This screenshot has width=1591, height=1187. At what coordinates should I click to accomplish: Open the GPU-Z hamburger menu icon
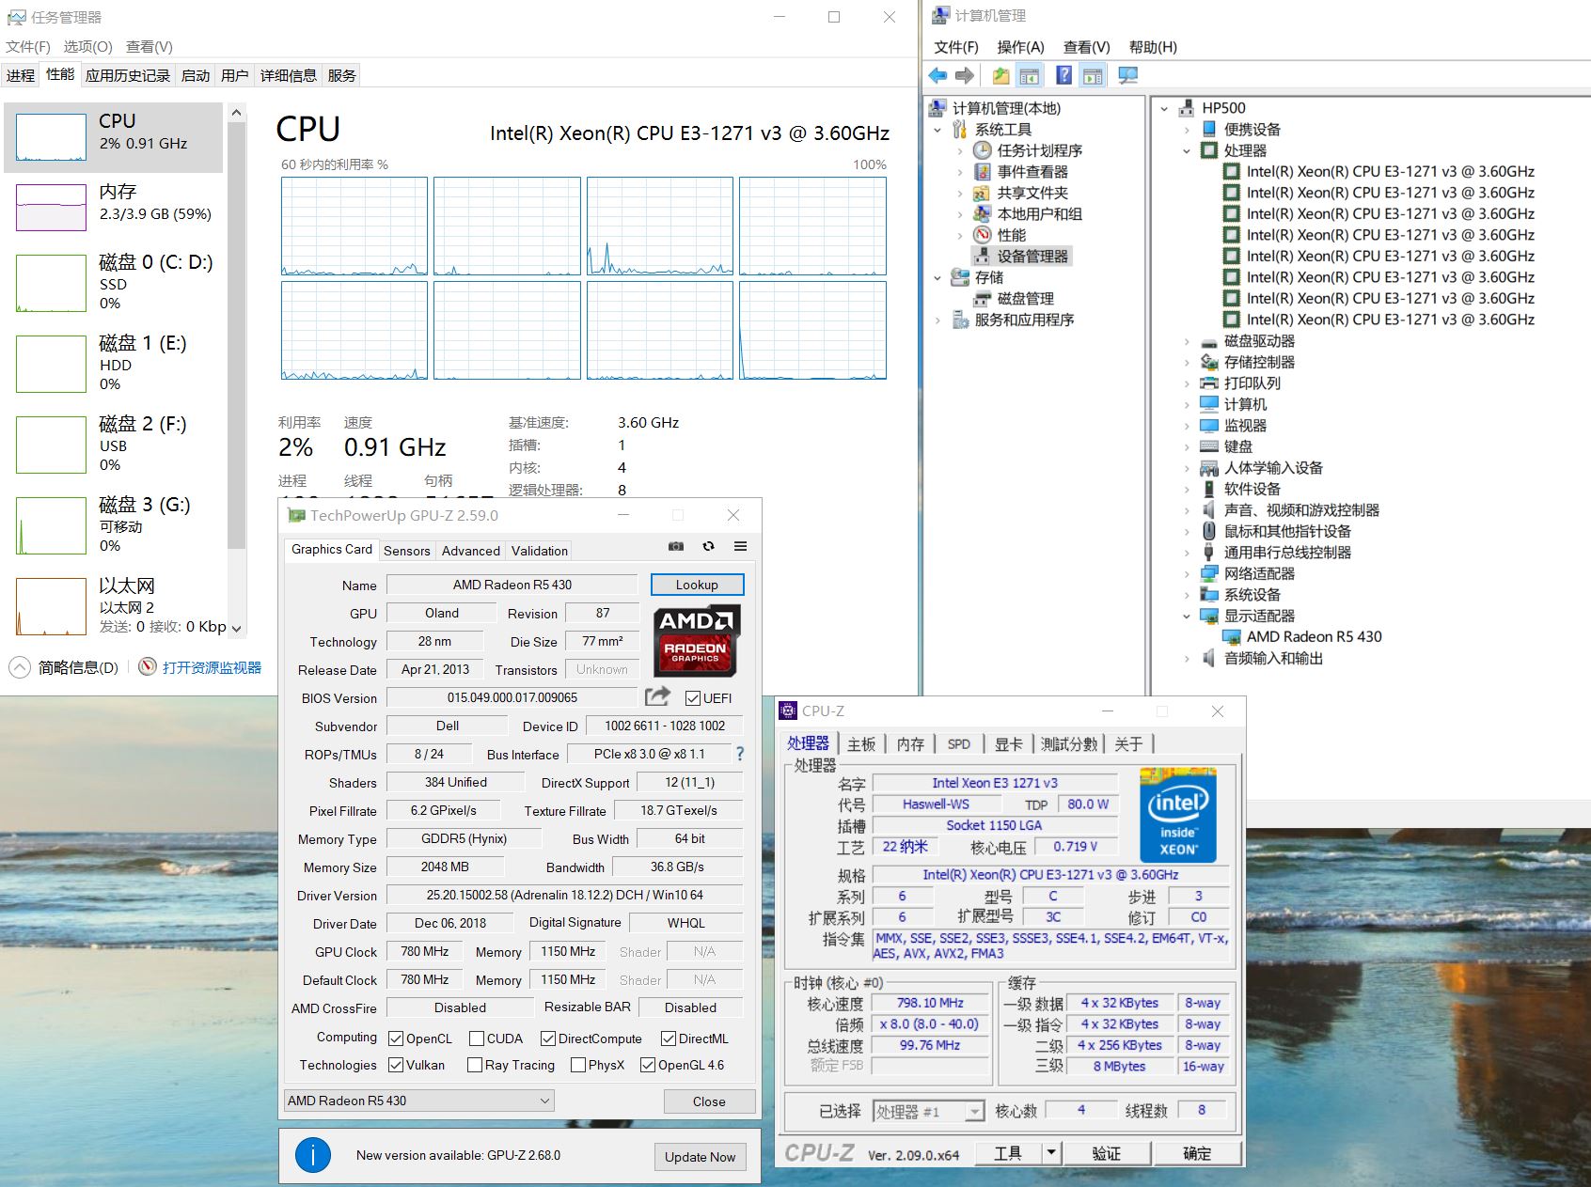[x=741, y=546]
